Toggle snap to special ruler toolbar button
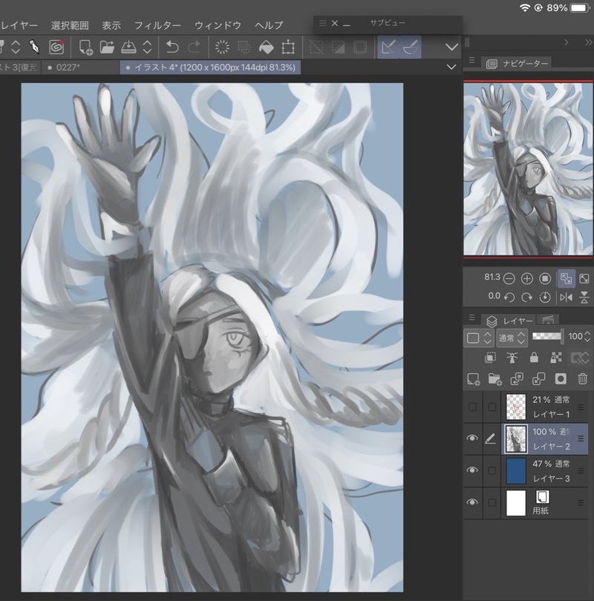The height and width of the screenshot is (601, 594). 411,47
